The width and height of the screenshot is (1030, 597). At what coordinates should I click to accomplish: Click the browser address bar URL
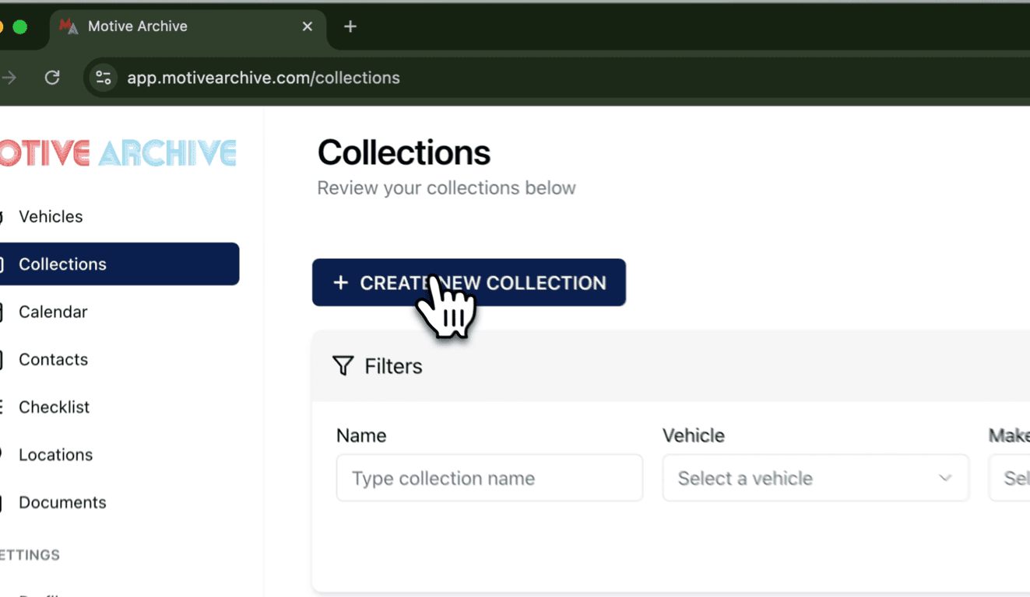tap(264, 78)
